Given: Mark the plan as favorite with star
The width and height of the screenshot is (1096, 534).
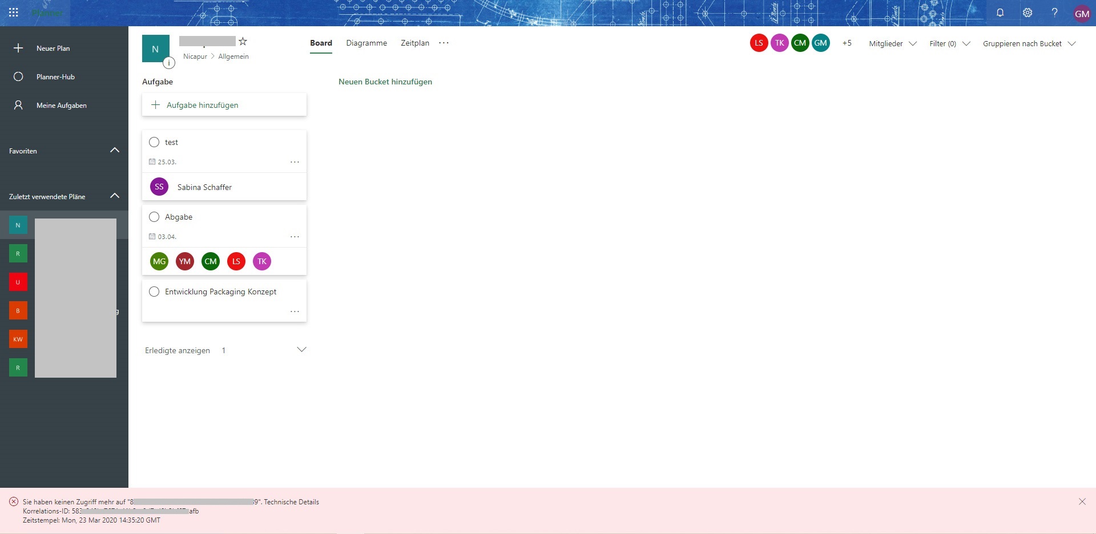Looking at the screenshot, I should click(243, 41).
